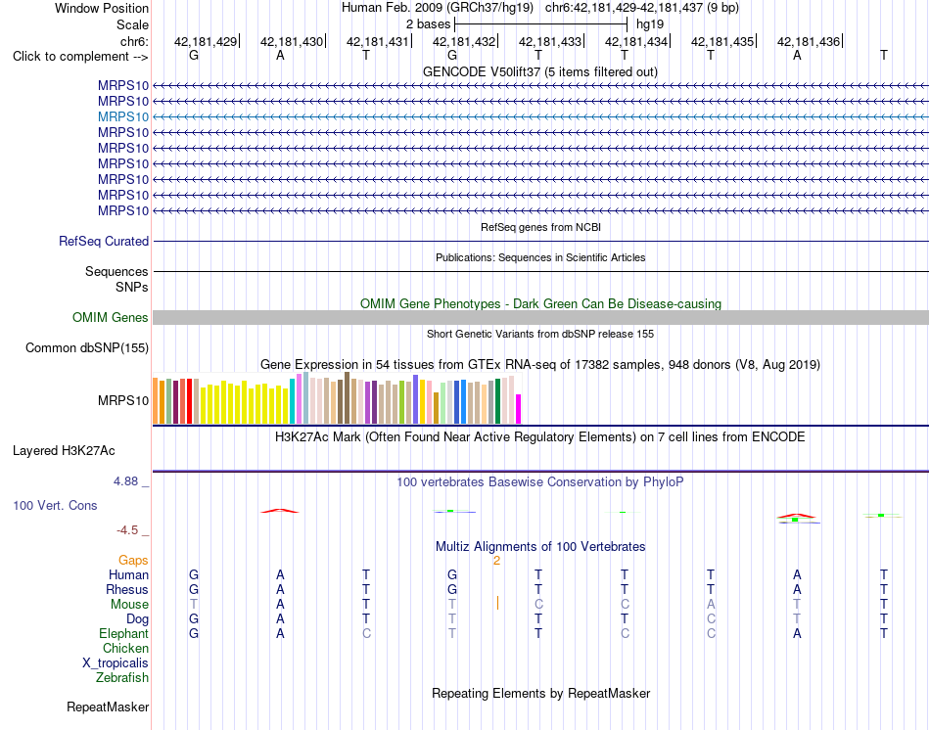
Task: Click the Rhesus species label
Action: [127, 589]
